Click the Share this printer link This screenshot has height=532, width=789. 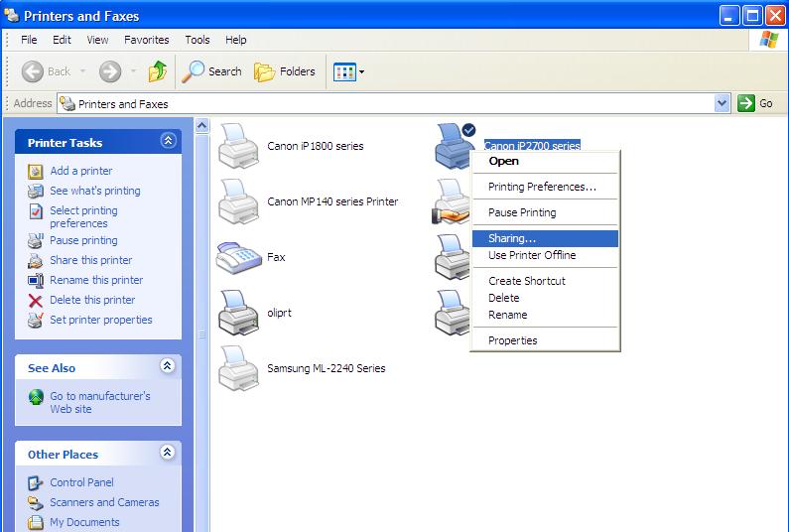91,260
